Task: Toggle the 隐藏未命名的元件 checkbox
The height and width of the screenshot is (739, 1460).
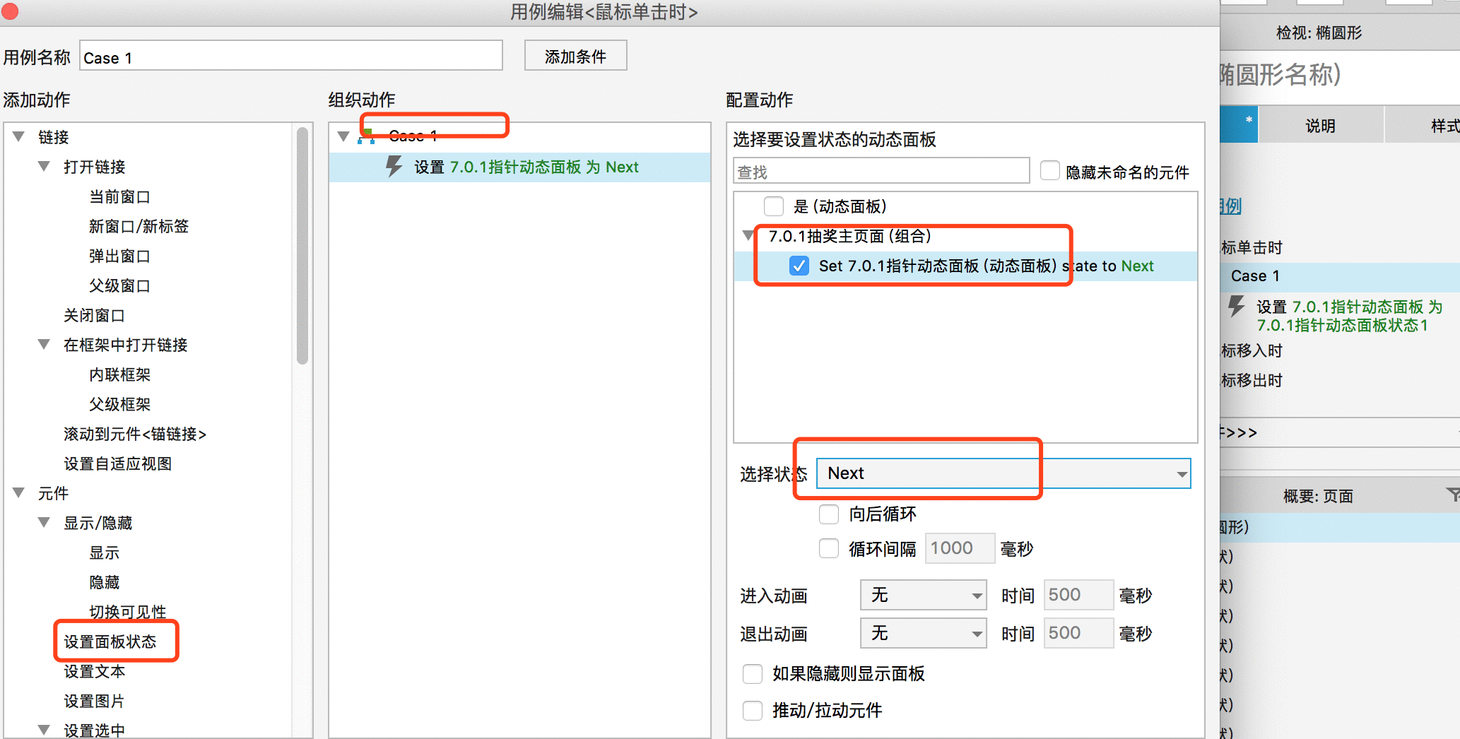Action: click(x=1050, y=171)
